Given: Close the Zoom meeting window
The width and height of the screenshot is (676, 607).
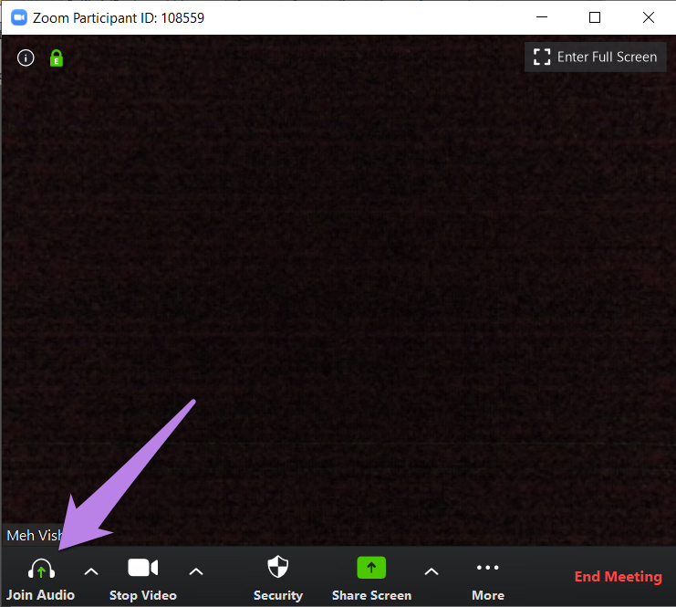Looking at the screenshot, I should pos(649,17).
